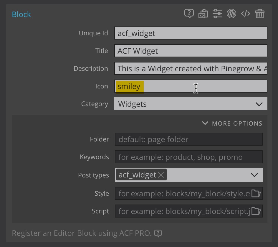278x247 pixels.
Task: Click the Description text field
Action: 191,68
